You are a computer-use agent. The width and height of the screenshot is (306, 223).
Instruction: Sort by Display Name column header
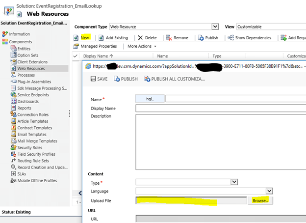click(98, 56)
